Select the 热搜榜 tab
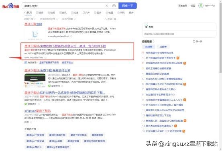 click(149, 47)
